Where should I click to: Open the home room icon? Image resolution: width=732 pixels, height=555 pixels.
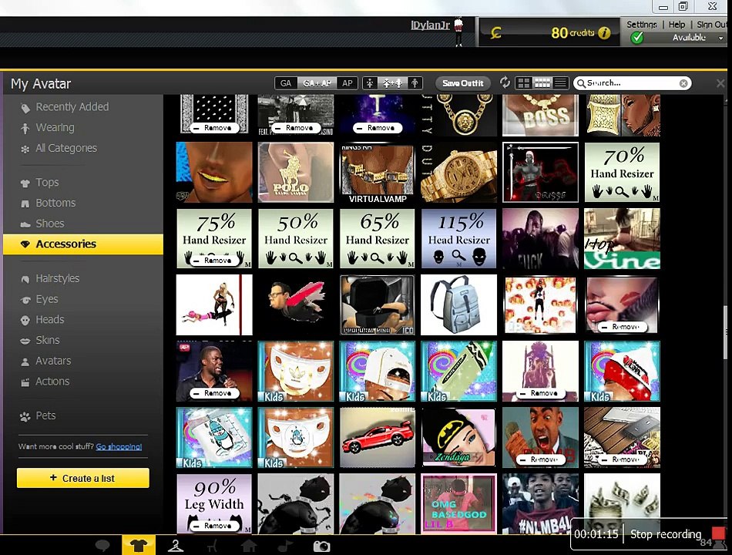[x=248, y=545]
